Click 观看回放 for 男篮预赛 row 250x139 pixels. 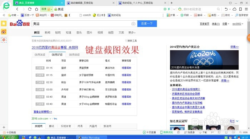[126, 68]
